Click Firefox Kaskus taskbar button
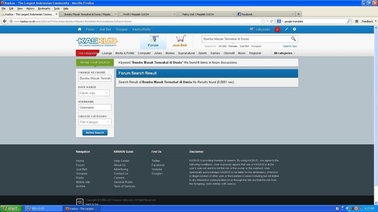This screenshot has width=378, height=212. click(82, 208)
